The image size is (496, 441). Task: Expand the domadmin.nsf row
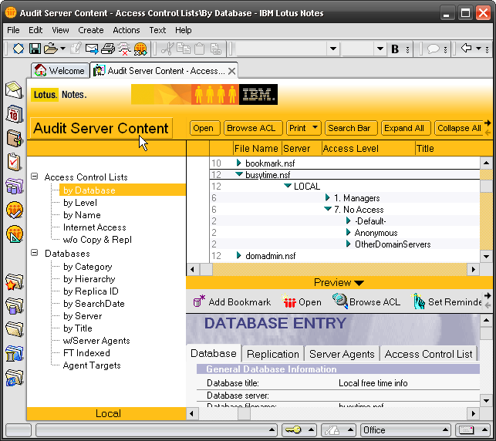tap(239, 255)
